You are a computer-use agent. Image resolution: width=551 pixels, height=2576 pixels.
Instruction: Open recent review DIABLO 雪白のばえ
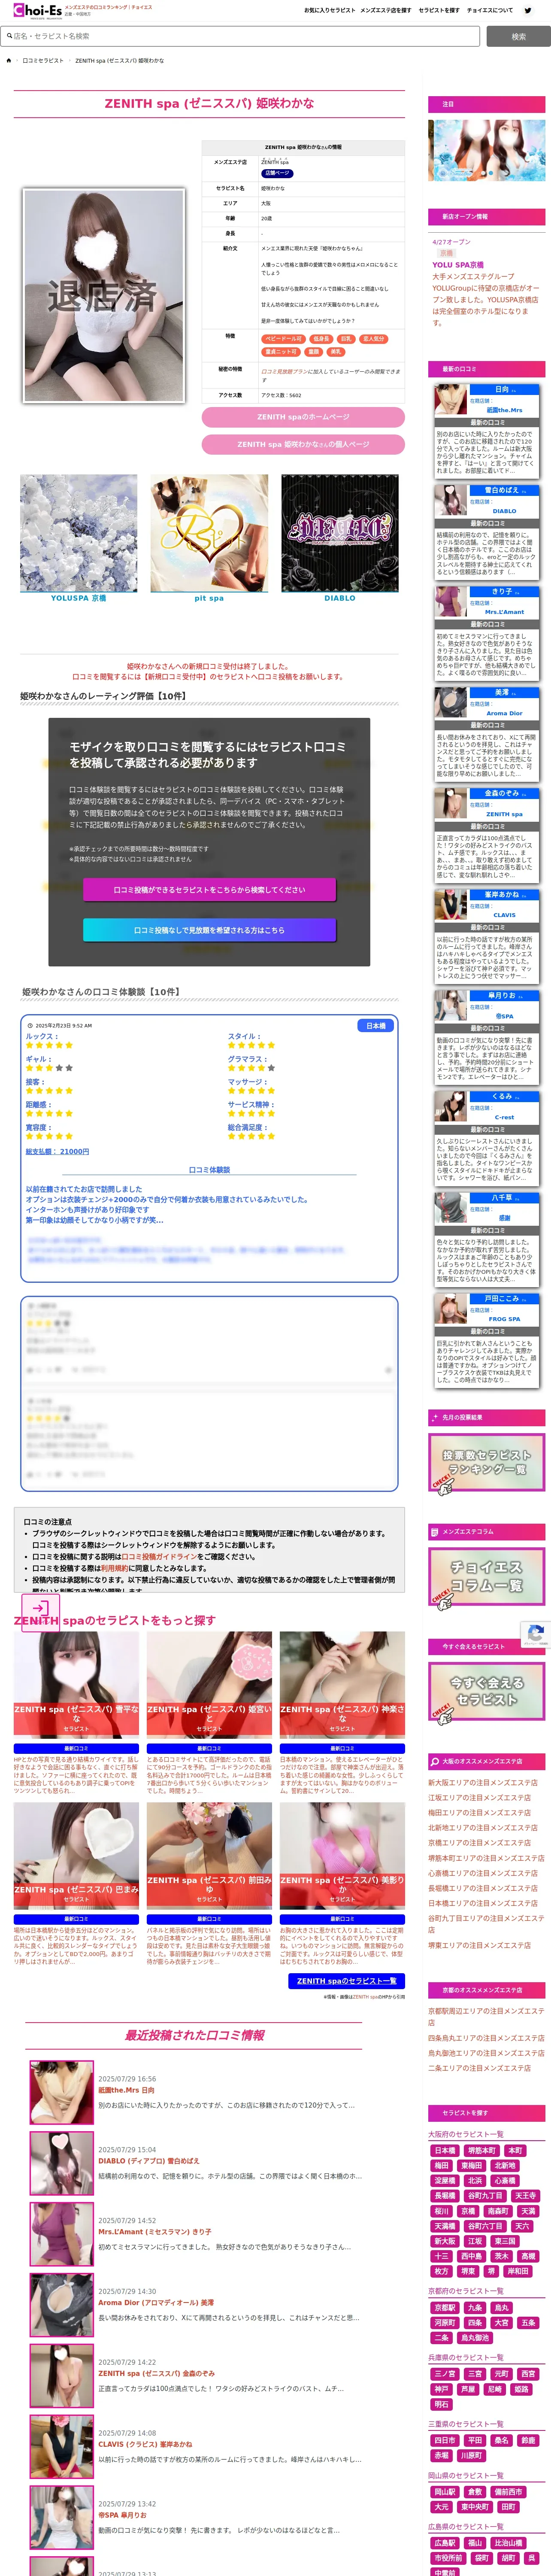(x=149, y=2161)
